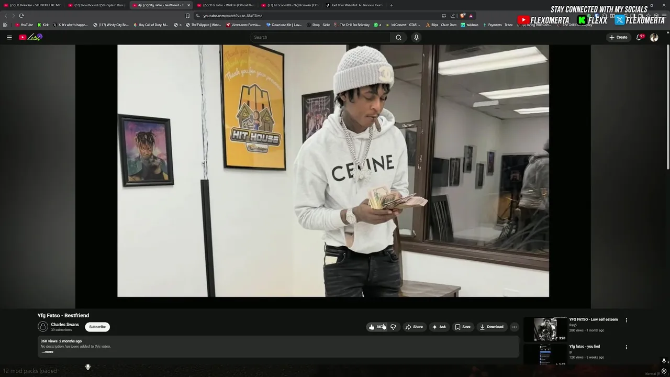Click microphone icon in bottom overlay
670x377 pixels.
[88, 367]
